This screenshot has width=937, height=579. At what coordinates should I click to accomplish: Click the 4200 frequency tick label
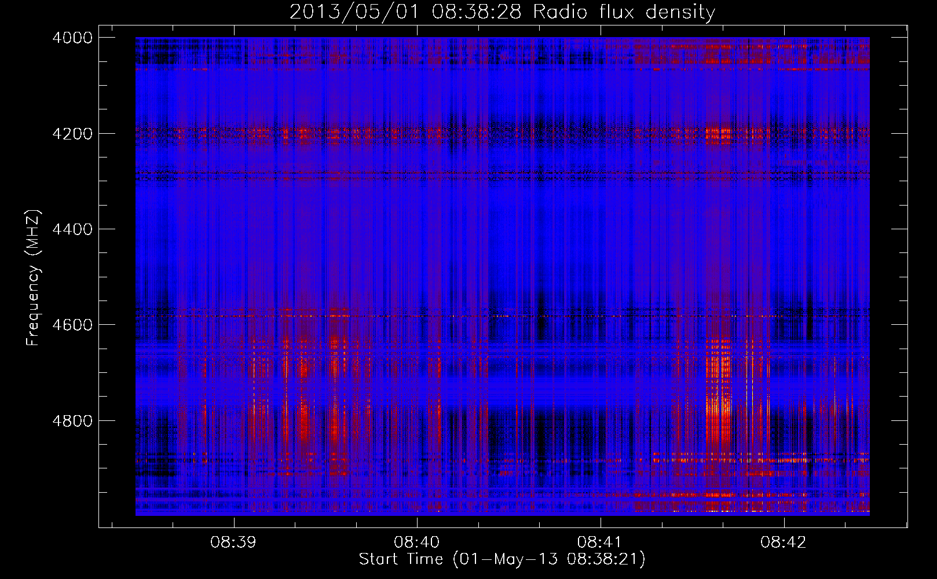(72, 134)
